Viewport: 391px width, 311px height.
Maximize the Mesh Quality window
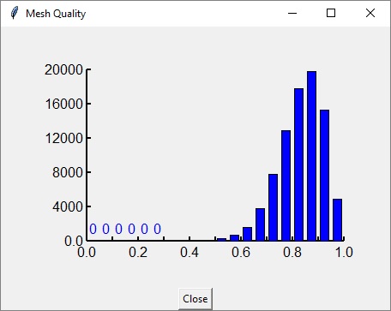pyautogui.click(x=331, y=13)
